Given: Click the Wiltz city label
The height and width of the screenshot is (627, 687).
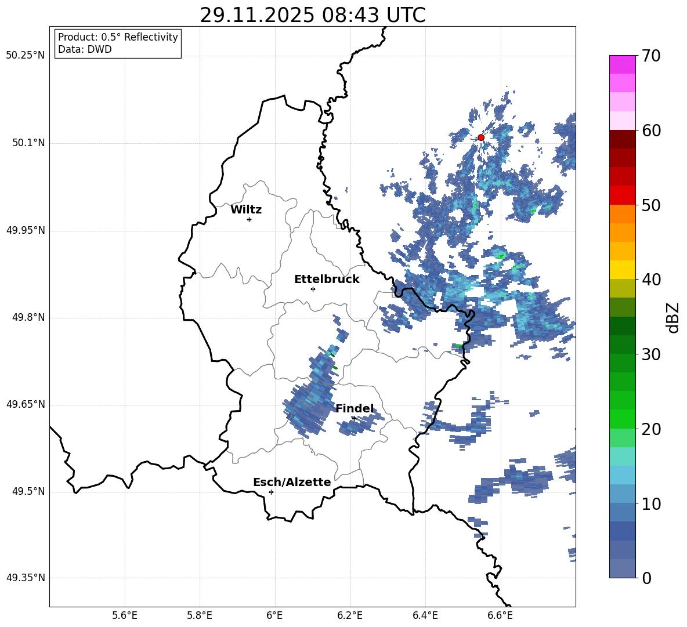Looking at the screenshot, I should coord(246,210).
